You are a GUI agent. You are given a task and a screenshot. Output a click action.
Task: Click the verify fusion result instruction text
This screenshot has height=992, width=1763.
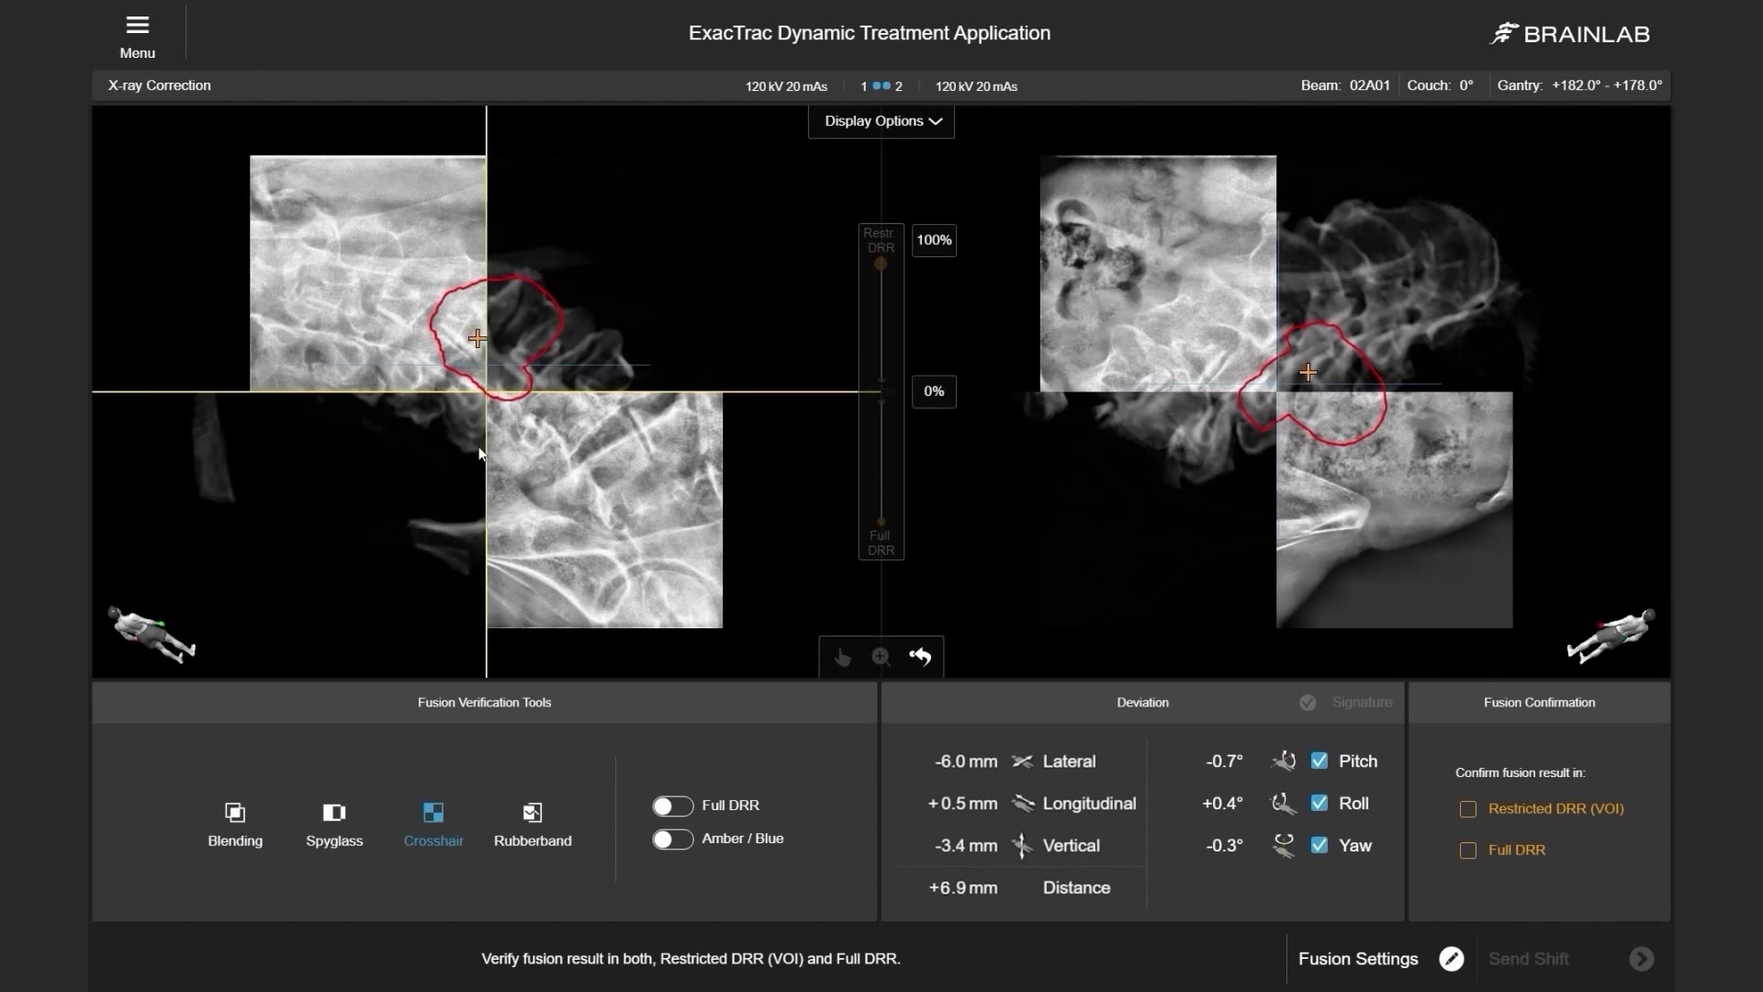(691, 959)
